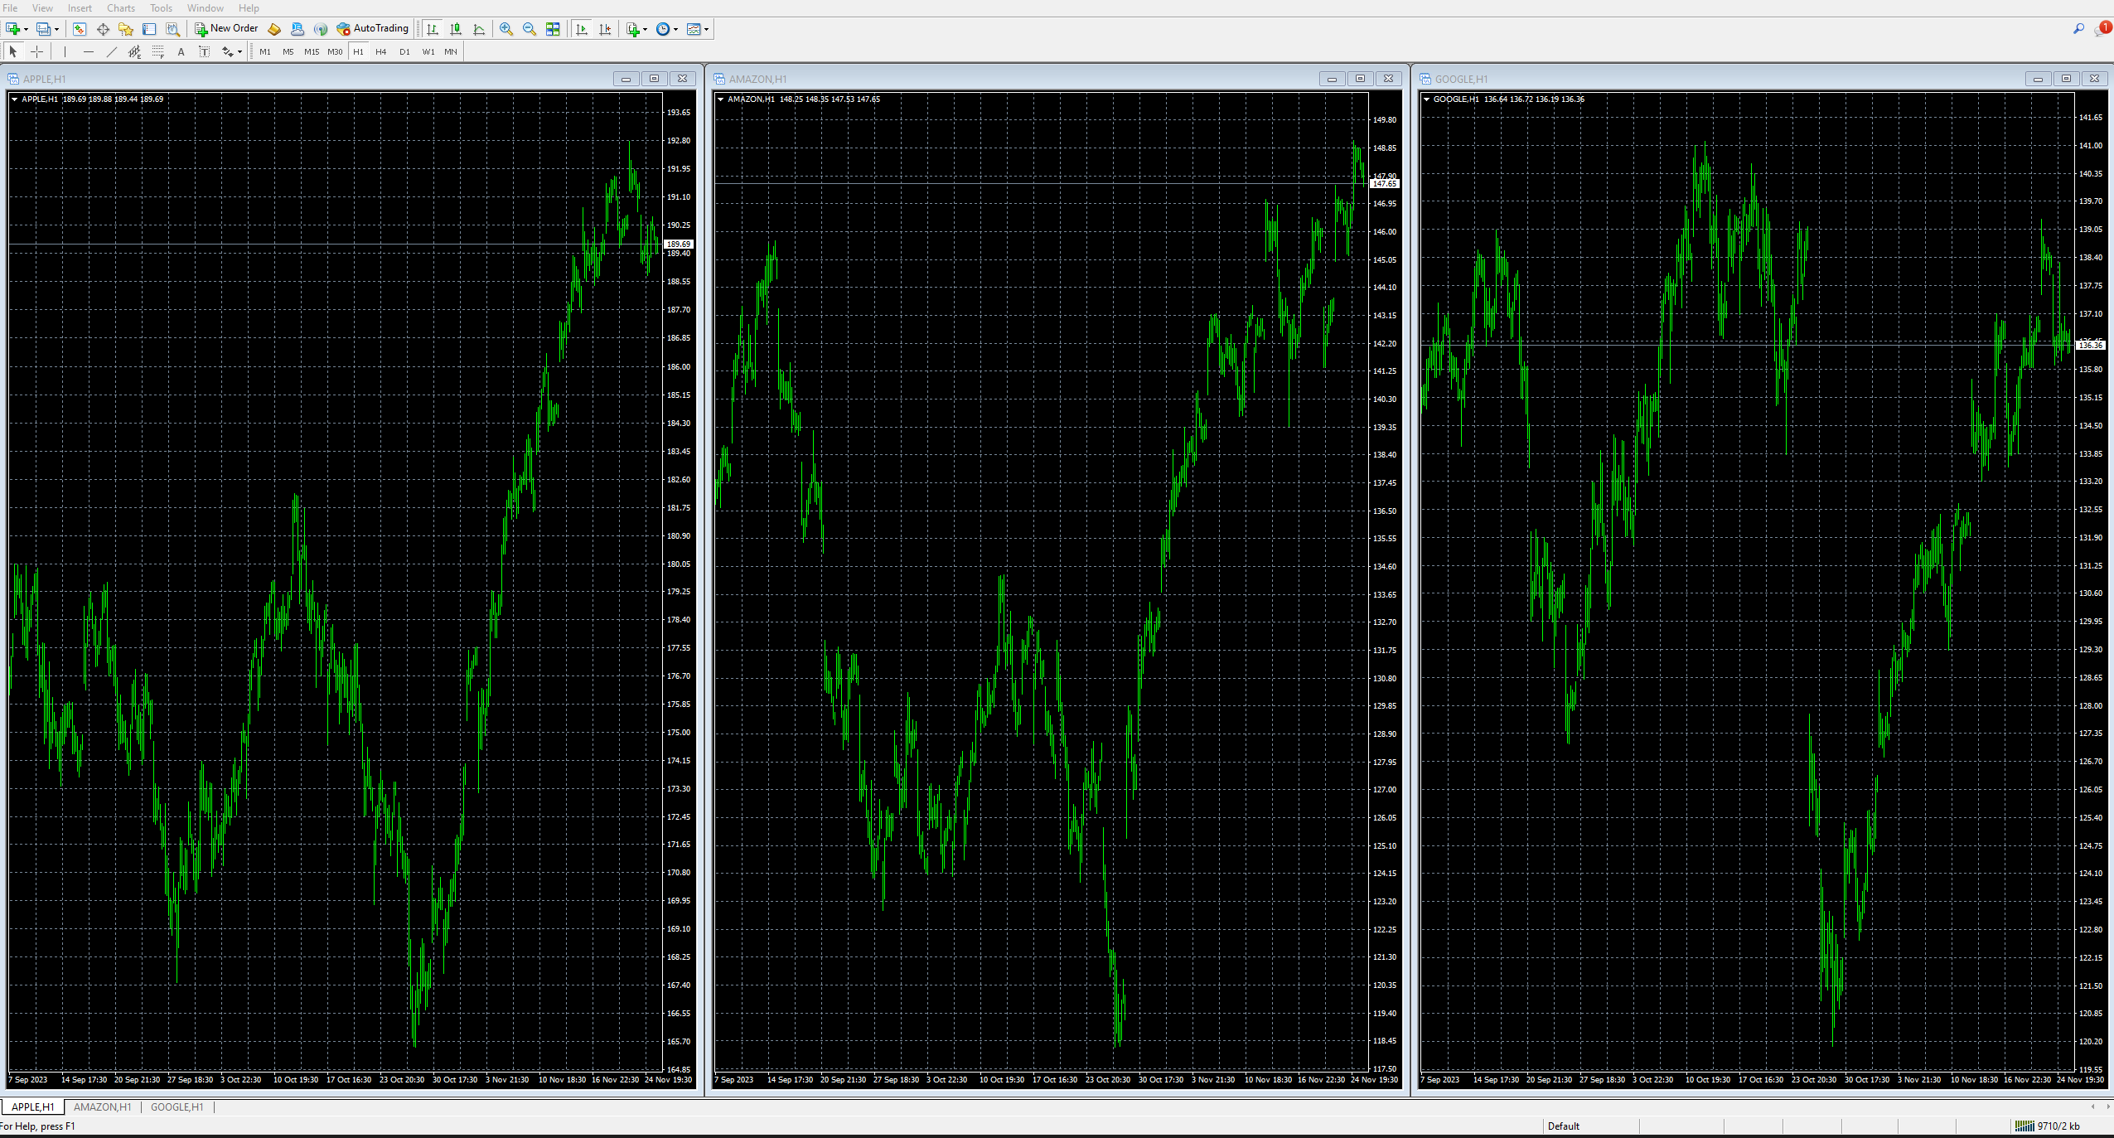Open the Charts menu
Screen dimensions: 2114x1138
(120, 8)
